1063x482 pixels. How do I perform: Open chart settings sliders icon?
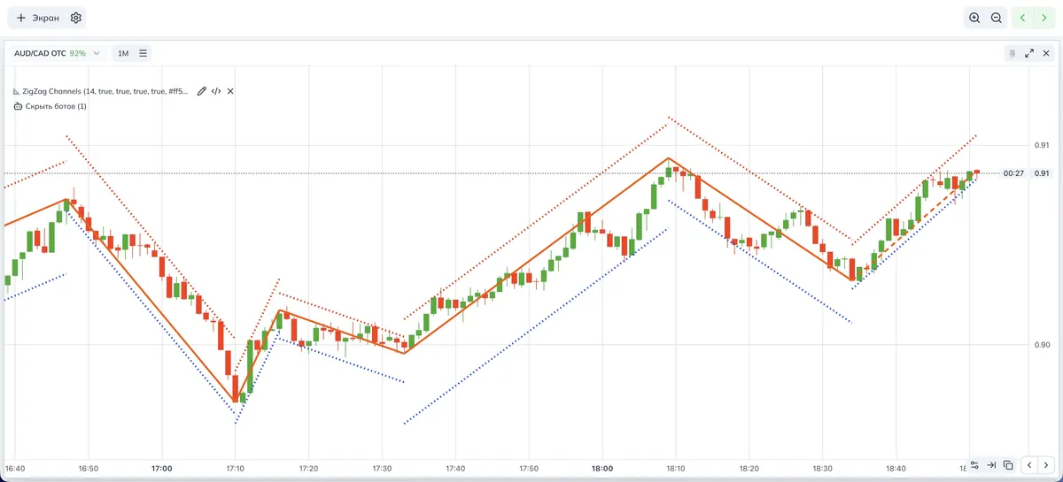click(974, 464)
